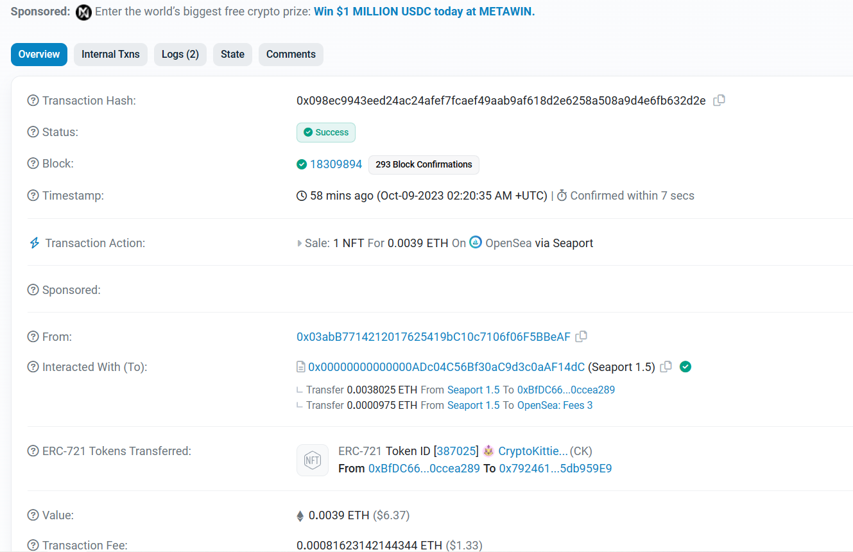The width and height of the screenshot is (853, 552).
Task: Click the Sponsored row help icon
Action: tap(33, 290)
